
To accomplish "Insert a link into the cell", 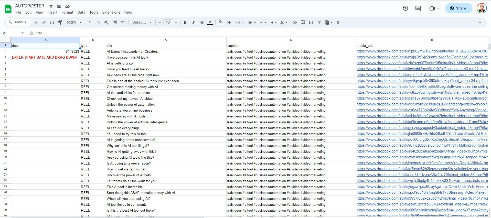I will click(x=295, y=23).
